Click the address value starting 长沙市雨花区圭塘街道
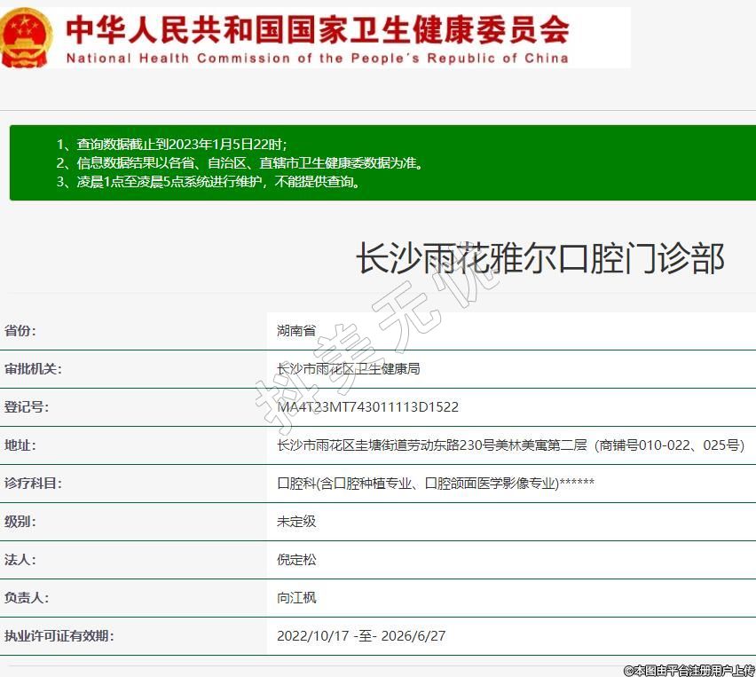The width and height of the screenshot is (756, 677). point(510,445)
